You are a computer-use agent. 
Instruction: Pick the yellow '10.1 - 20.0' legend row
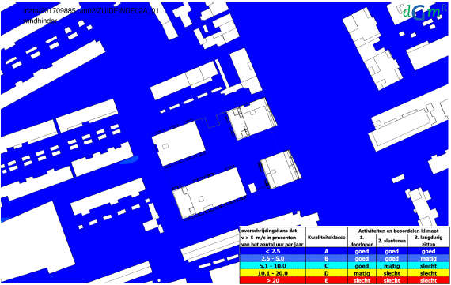tap(344, 273)
